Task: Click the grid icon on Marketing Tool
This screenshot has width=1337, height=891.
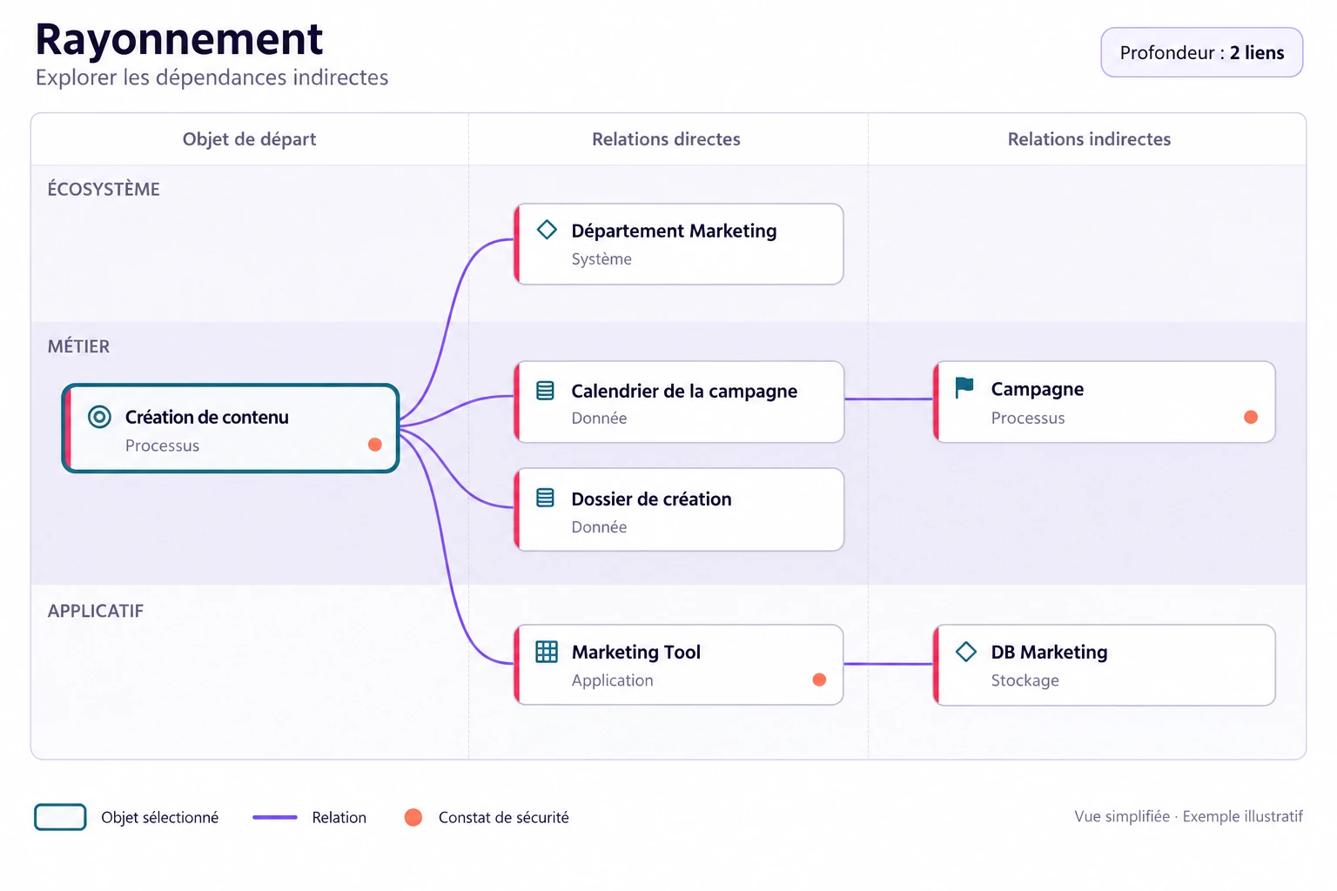Action: pyautogui.click(x=547, y=652)
